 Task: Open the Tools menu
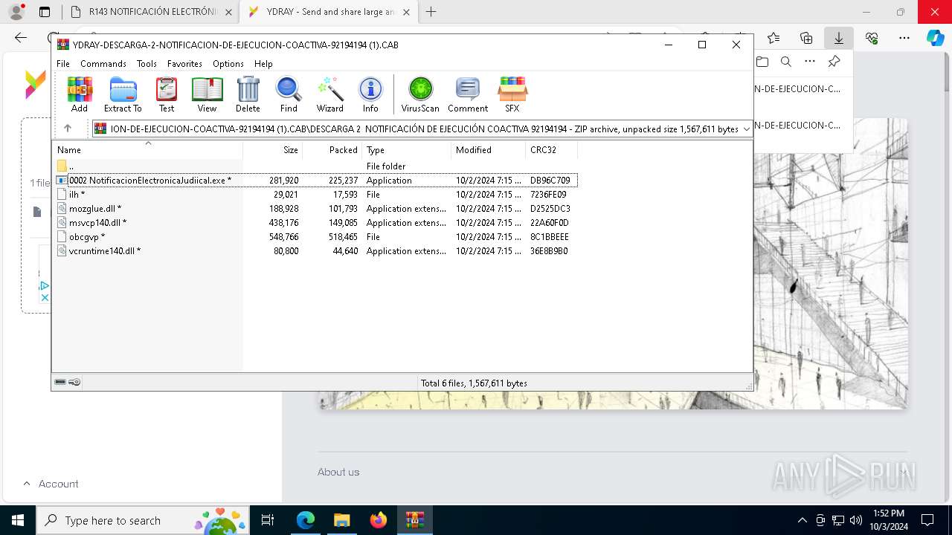[x=147, y=64]
